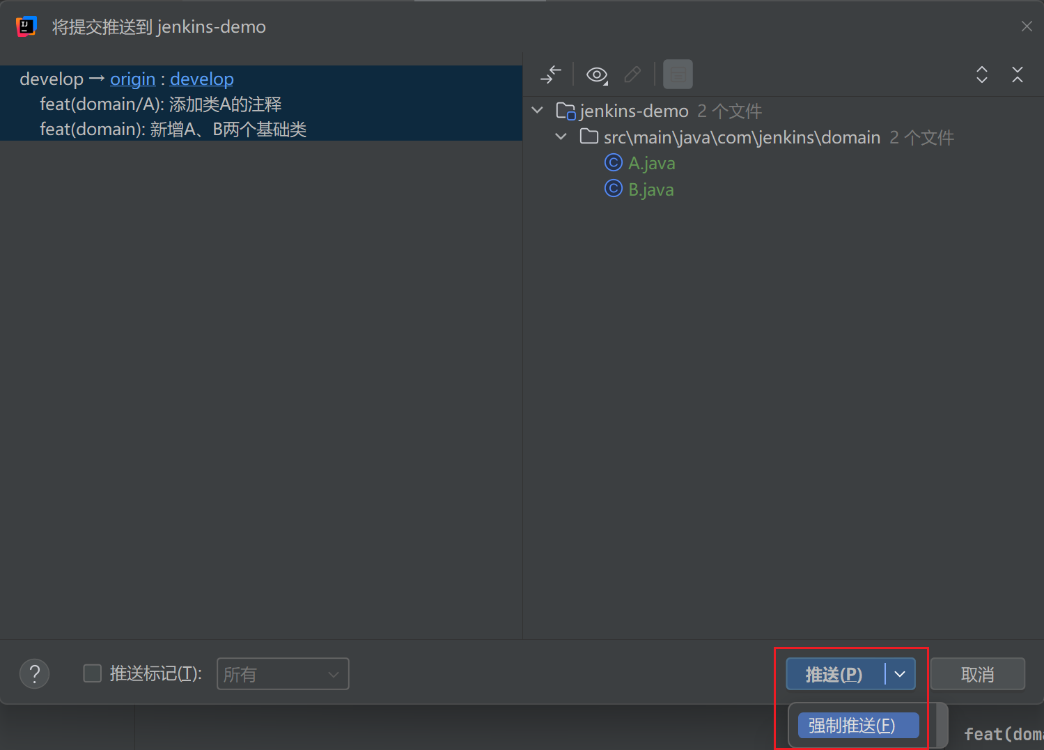The width and height of the screenshot is (1044, 750).
Task: Enable the push tags checkbox
Action: click(x=93, y=673)
